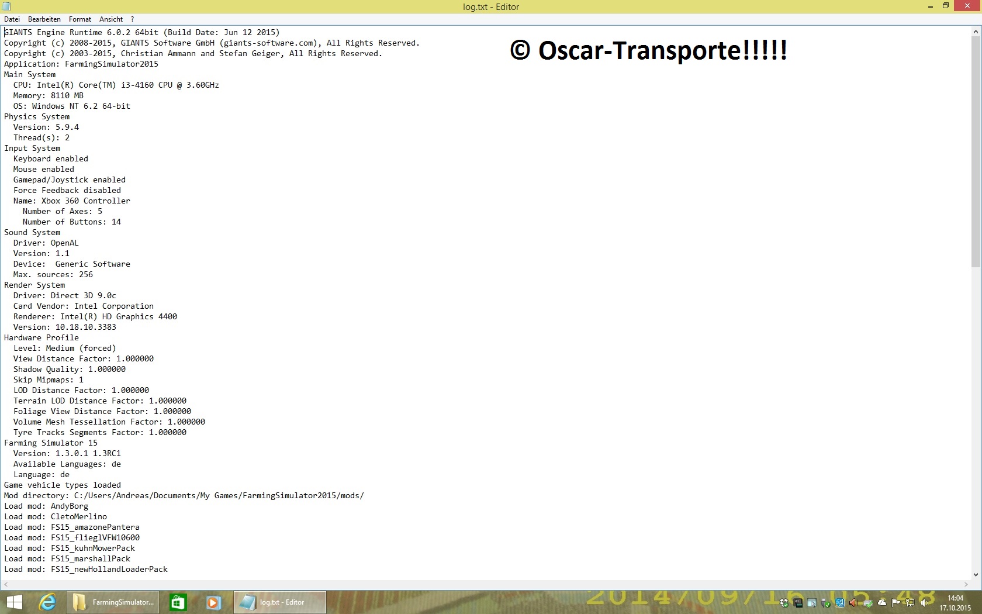This screenshot has height=614, width=982.
Task: Click the line 'Skip Mipmaps: 1'
Action: 49,380
